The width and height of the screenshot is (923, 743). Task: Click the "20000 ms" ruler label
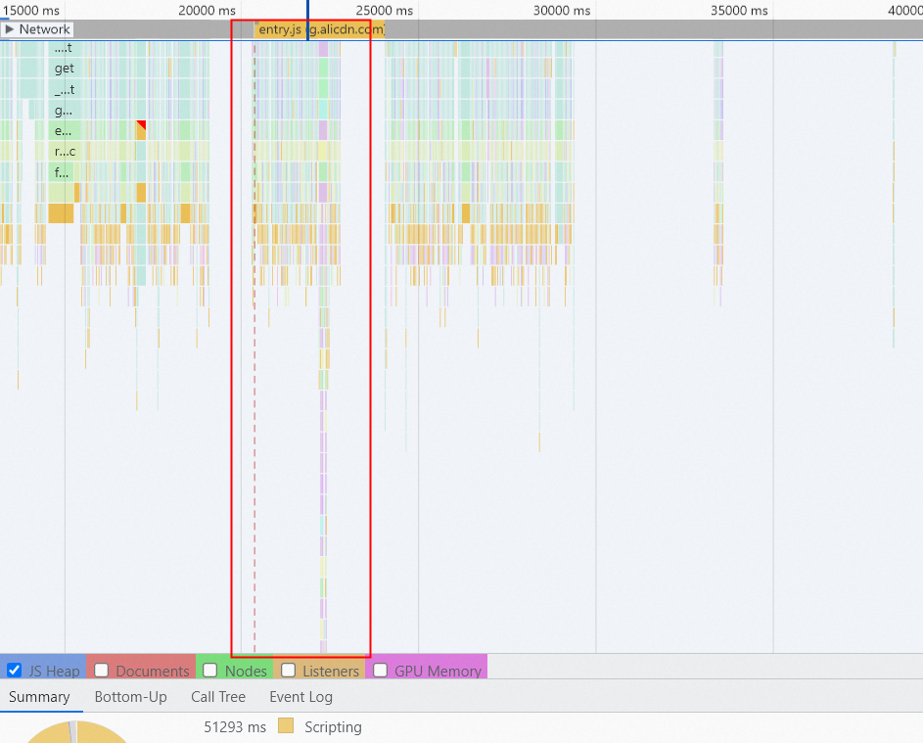(208, 11)
